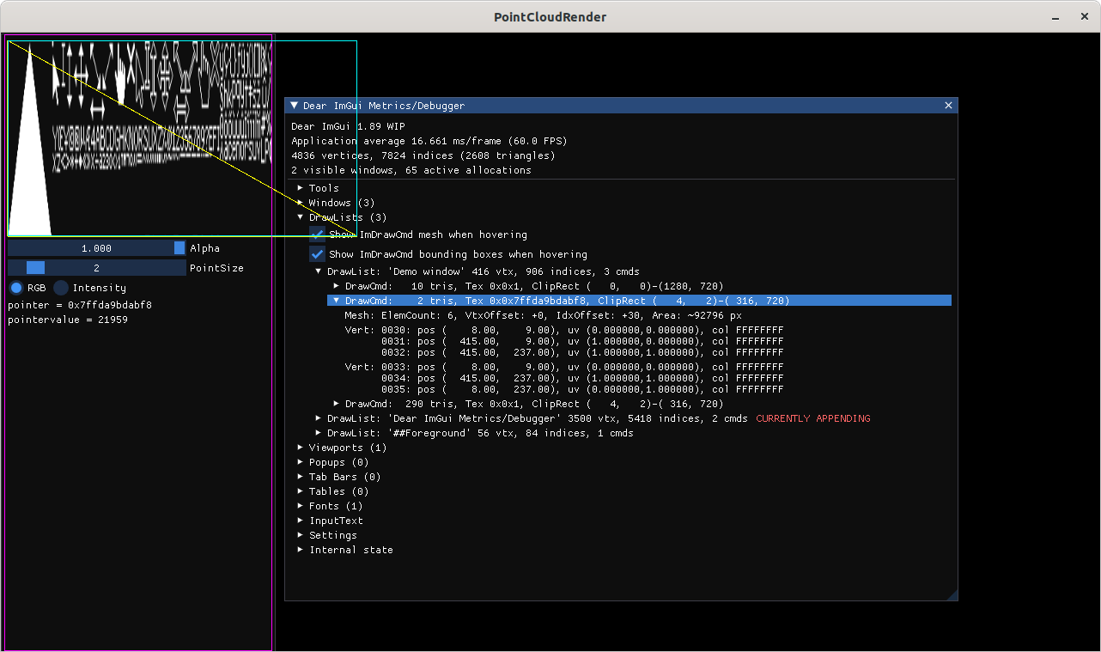Screen dimensions: 1101x652
Task: Click the Alpha slider
Action: (97, 247)
